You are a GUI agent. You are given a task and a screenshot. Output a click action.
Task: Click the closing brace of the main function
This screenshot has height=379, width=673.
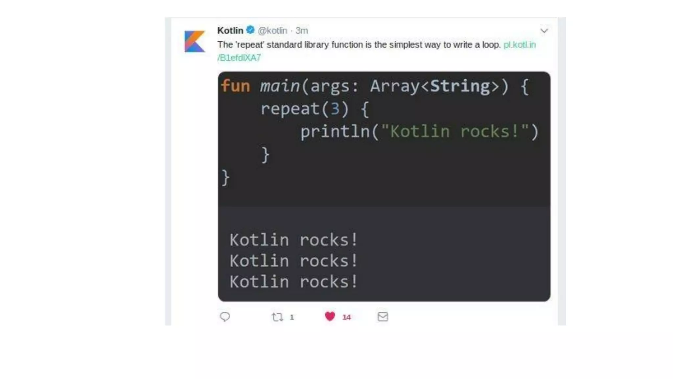coord(225,178)
